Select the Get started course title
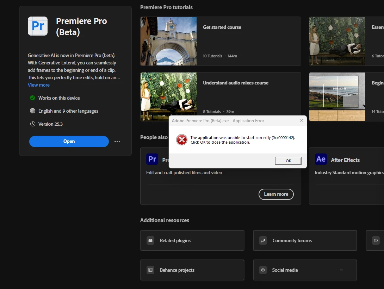This screenshot has width=384, height=289. 222,27
